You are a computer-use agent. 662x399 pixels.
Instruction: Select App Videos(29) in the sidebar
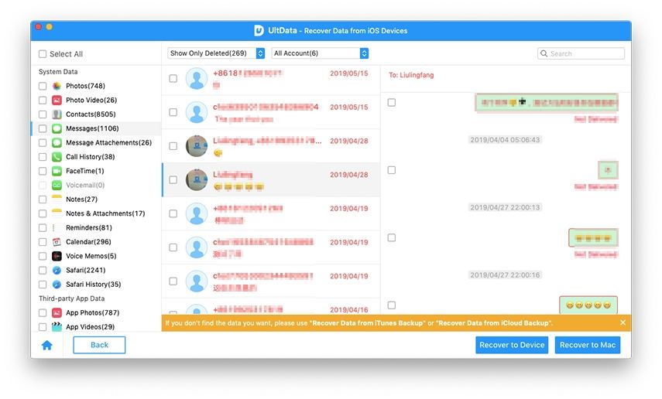[x=96, y=327]
